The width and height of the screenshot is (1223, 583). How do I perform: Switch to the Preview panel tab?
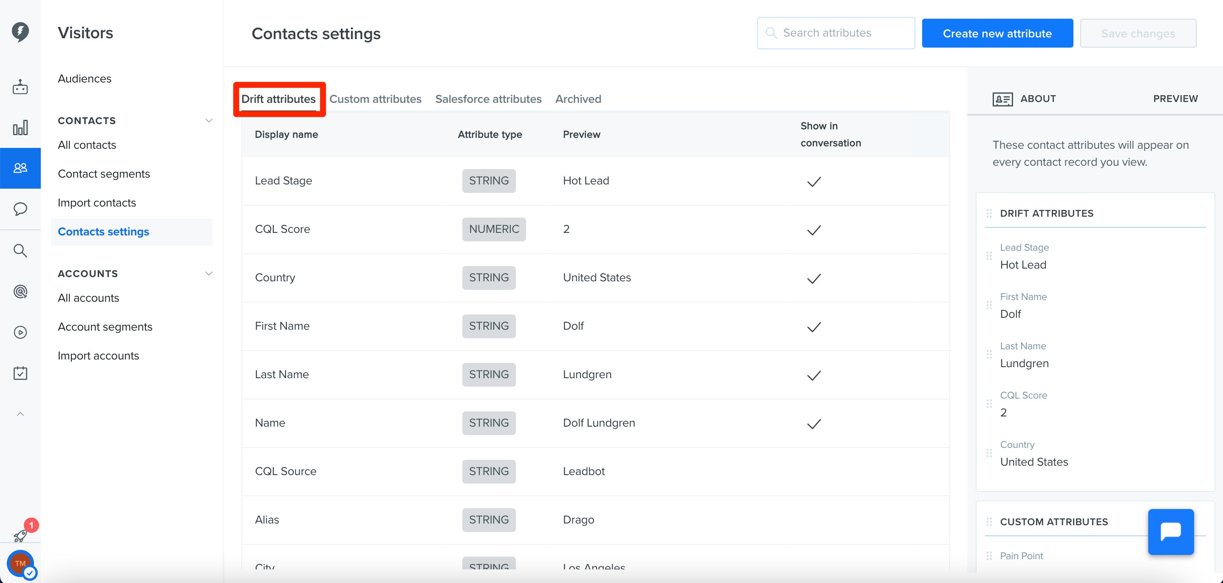1175,99
